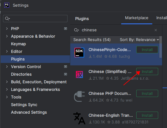The image size is (167, 128).
Task: Expand the Editor settings section
Action: click(x=7, y=52)
